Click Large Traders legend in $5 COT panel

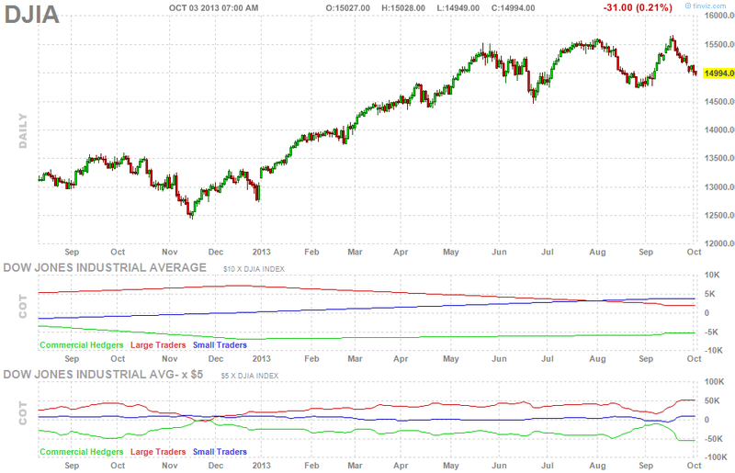158,452
